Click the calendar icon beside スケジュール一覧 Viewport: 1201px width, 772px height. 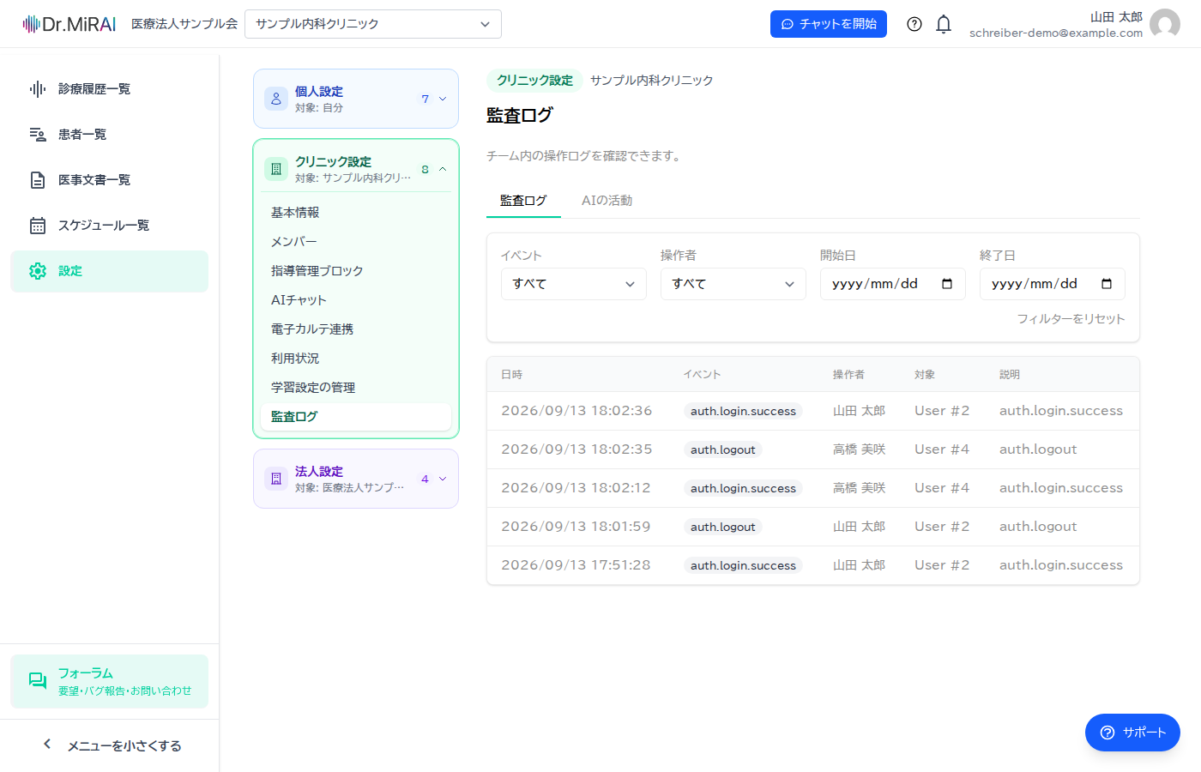38,226
